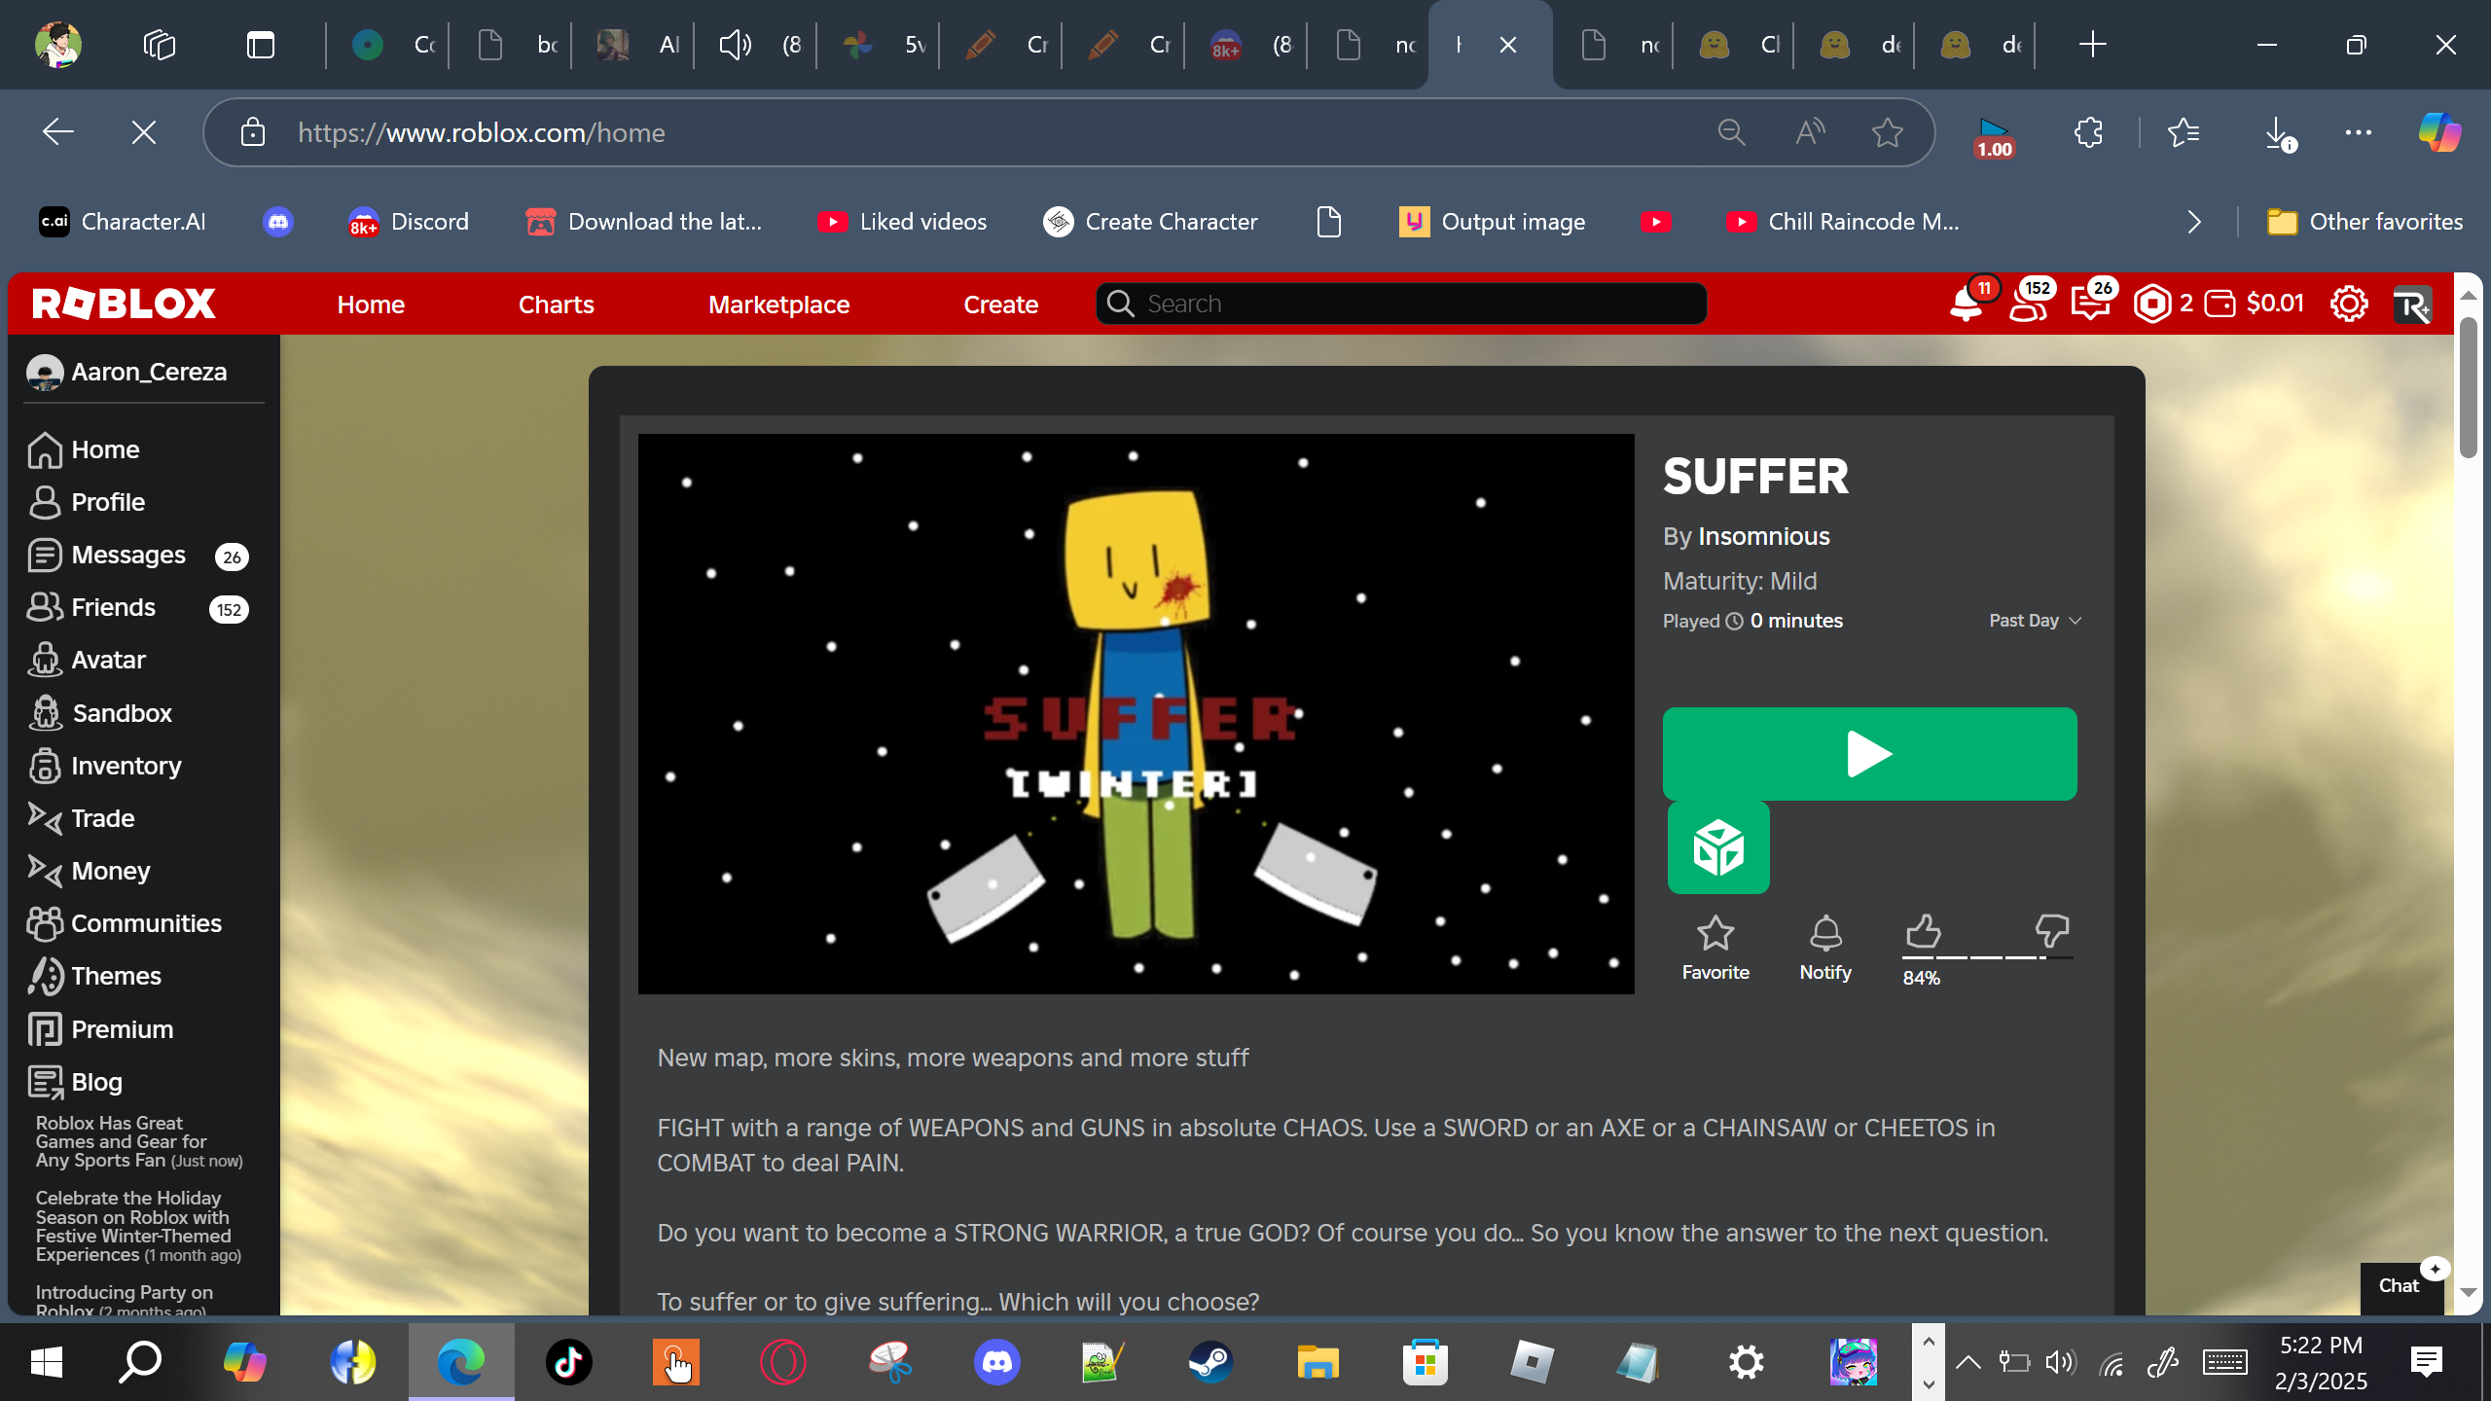This screenshot has height=1401, width=2491.
Task: Toggle Favorite star for SUFFER game
Action: (x=1715, y=934)
